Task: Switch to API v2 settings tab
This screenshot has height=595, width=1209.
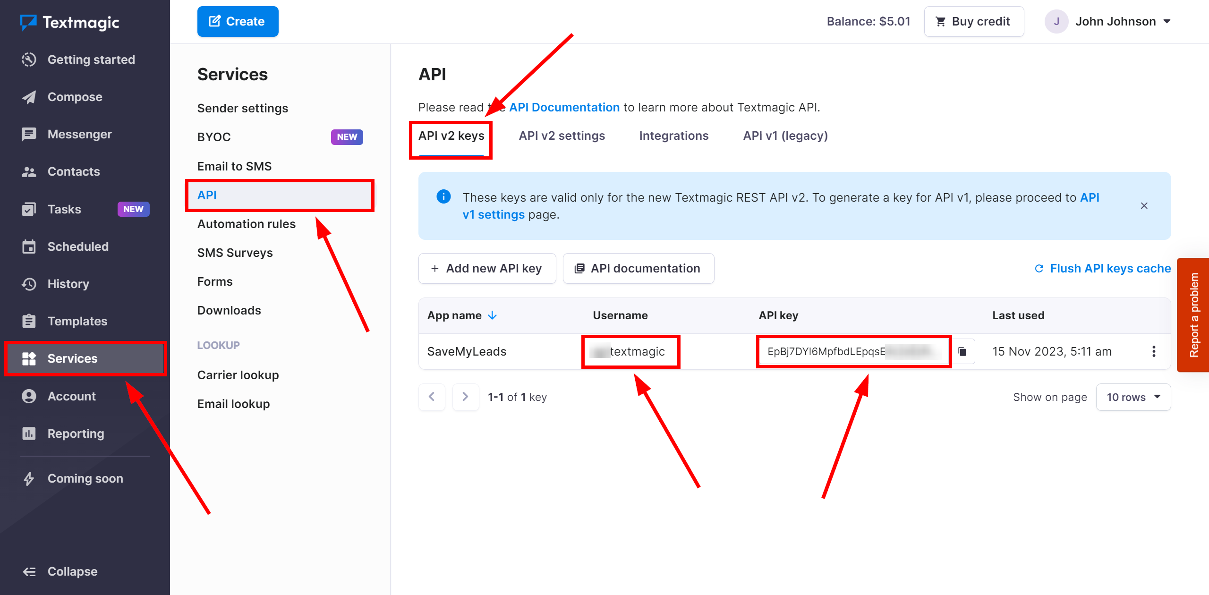Action: [562, 136]
